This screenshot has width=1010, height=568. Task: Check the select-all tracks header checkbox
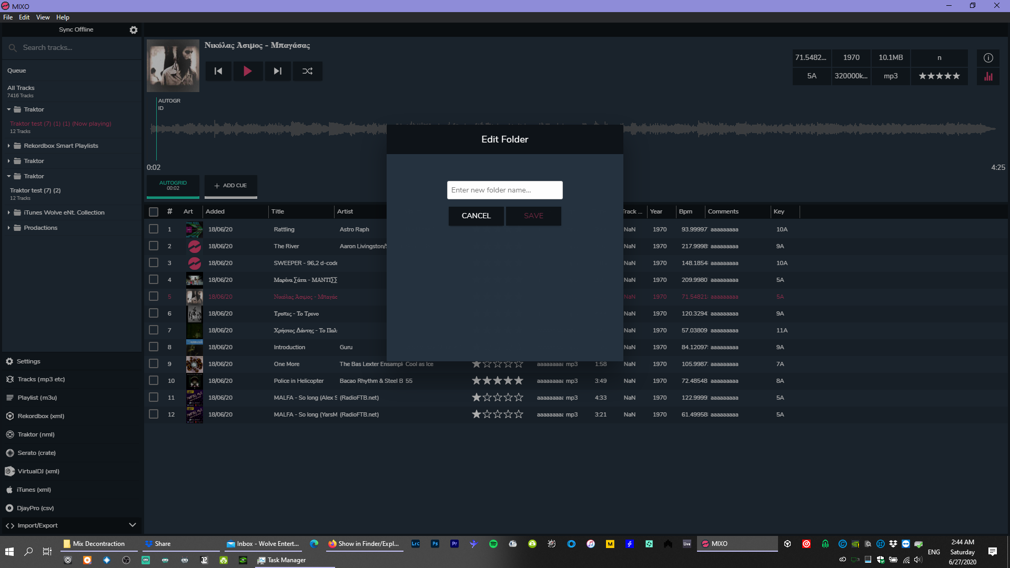[x=154, y=212]
